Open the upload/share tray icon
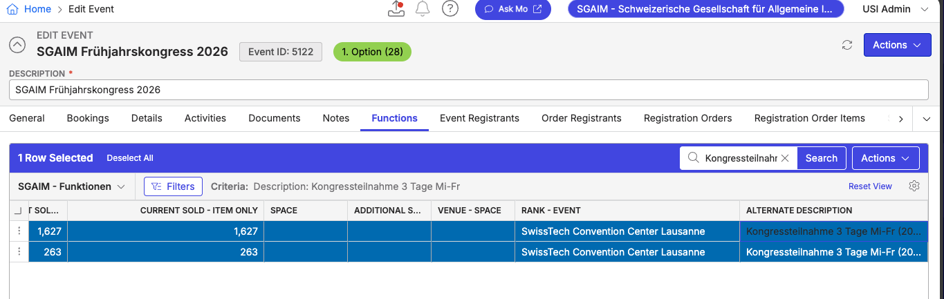Screen dimensions: 944x299 [x=396, y=9]
